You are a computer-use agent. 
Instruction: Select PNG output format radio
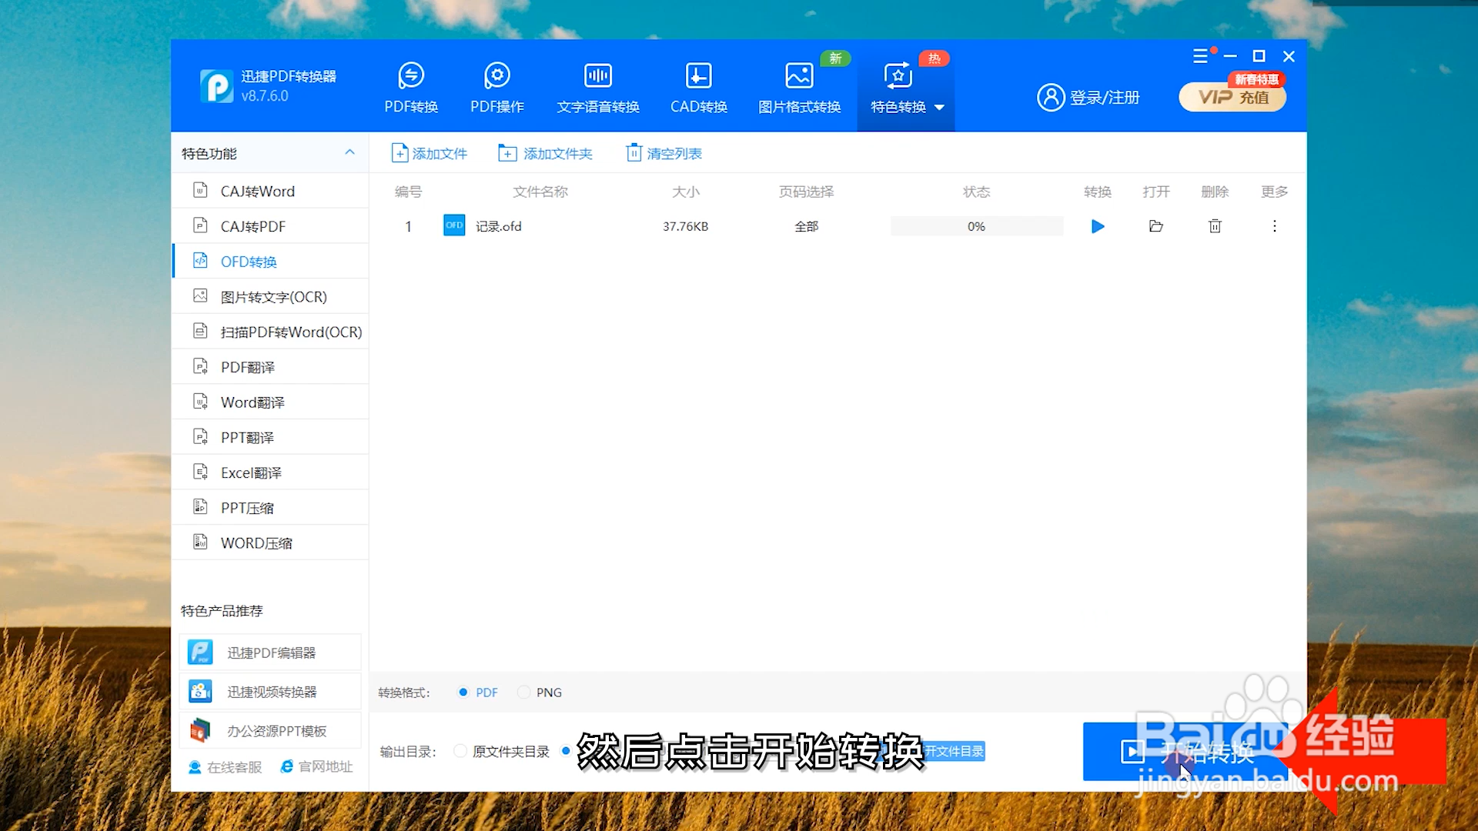tap(523, 692)
